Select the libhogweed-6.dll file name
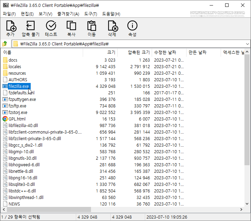This screenshot has height=221, width=251. pyautogui.click(x=24, y=165)
